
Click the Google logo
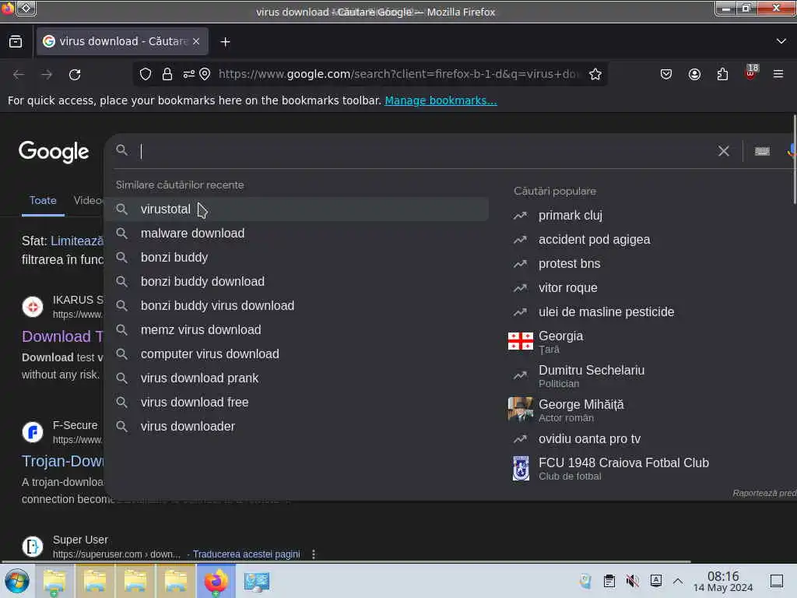[x=54, y=152]
